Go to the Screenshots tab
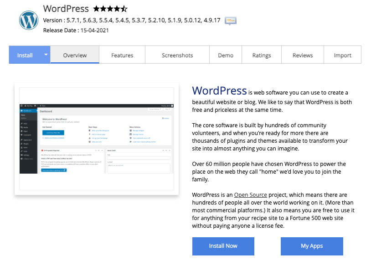The image size is (371, 260). (x=177, y=55)
